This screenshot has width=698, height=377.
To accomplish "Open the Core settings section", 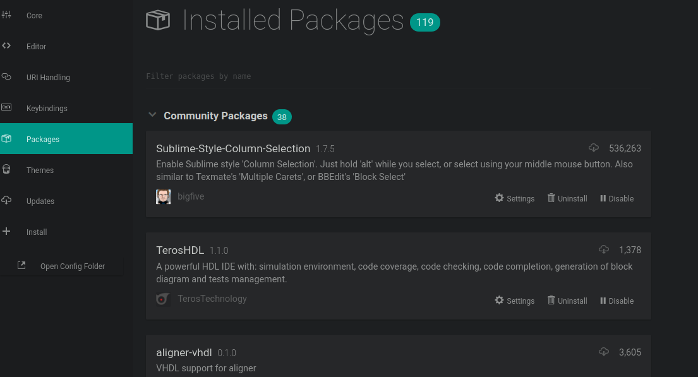I will tap(66, 16).
